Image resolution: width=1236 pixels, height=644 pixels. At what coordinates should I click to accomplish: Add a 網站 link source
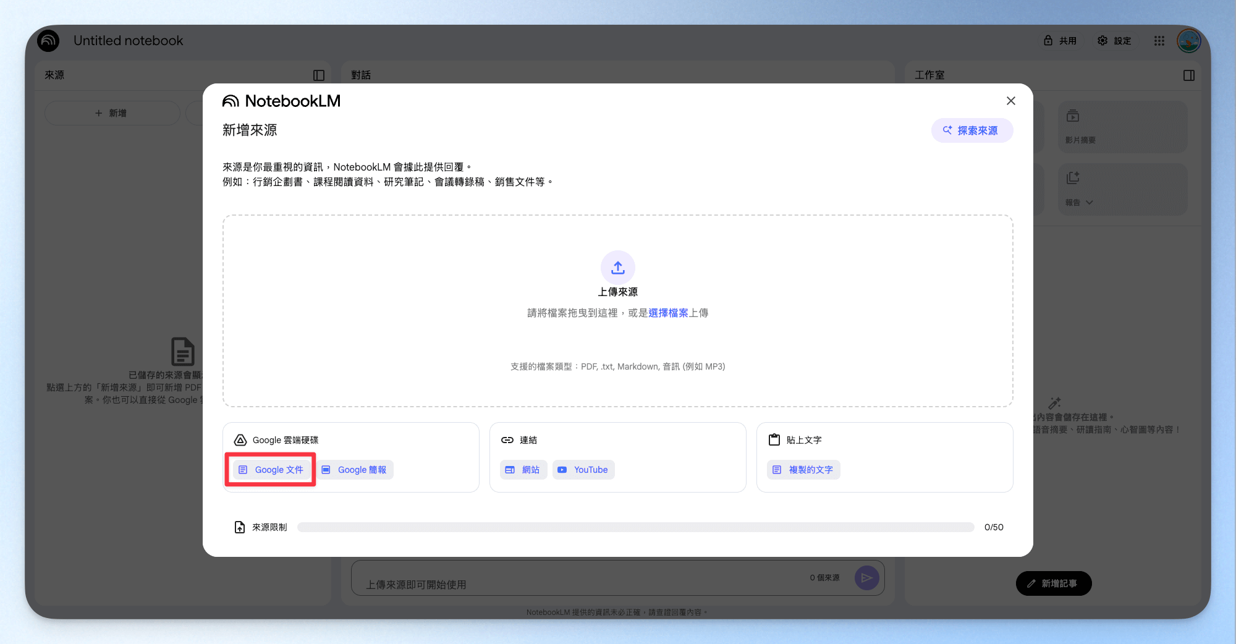pyautogui.click(x=523, y=470)
